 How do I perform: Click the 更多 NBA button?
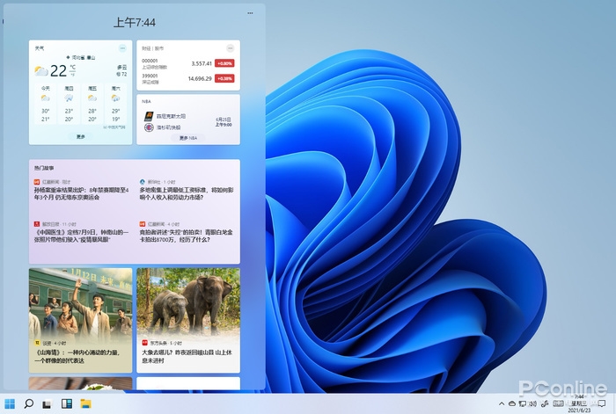pyautogui.click(x=188, y=138)
